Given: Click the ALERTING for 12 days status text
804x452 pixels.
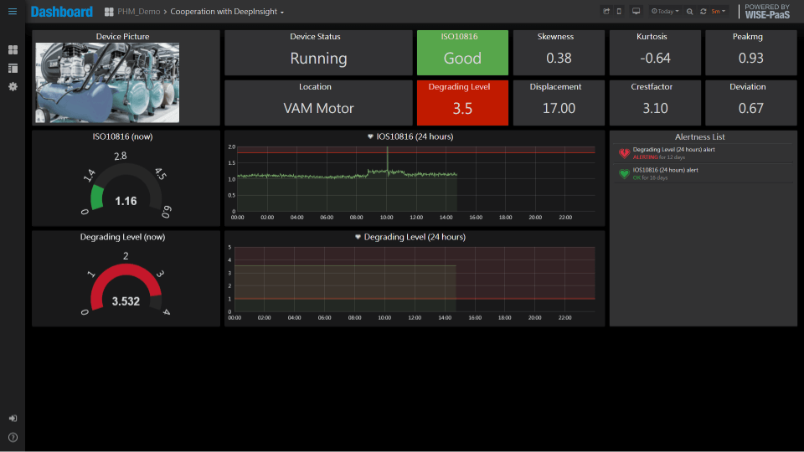Looking at the screenshot, I should [659, 157].
